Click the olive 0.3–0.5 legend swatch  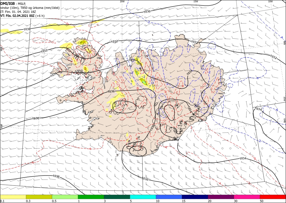(x=39, y=197)
